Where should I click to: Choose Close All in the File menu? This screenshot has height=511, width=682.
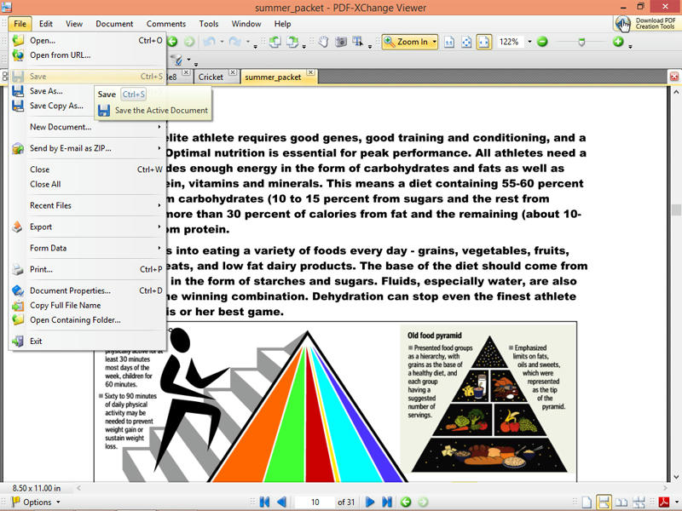pos(87,184)
